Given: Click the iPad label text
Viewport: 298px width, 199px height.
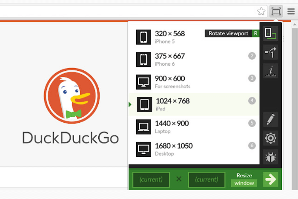Looking at the screenshot, I should point(160,109).
